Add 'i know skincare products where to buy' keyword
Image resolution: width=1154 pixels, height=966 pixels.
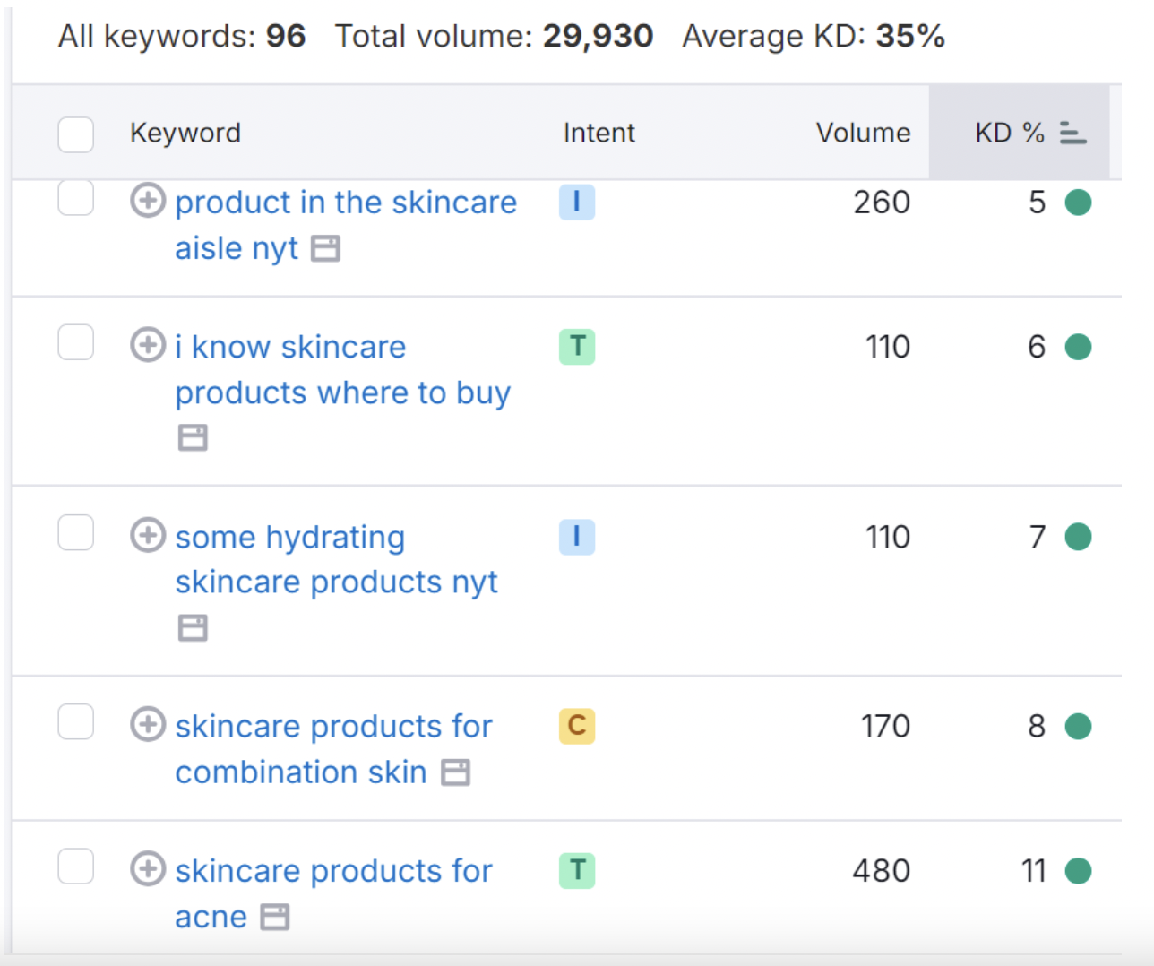[x=148, y=345]
